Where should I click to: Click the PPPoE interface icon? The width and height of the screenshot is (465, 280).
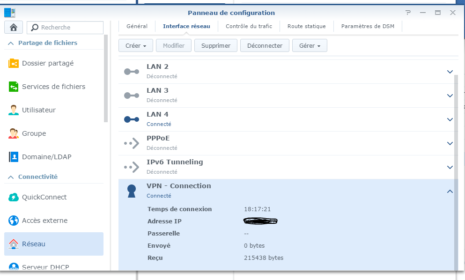[132, 143]
